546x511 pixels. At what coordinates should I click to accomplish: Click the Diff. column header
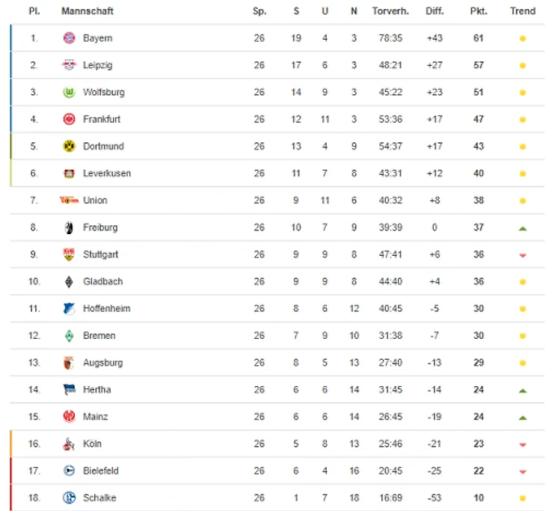point(435,11)
